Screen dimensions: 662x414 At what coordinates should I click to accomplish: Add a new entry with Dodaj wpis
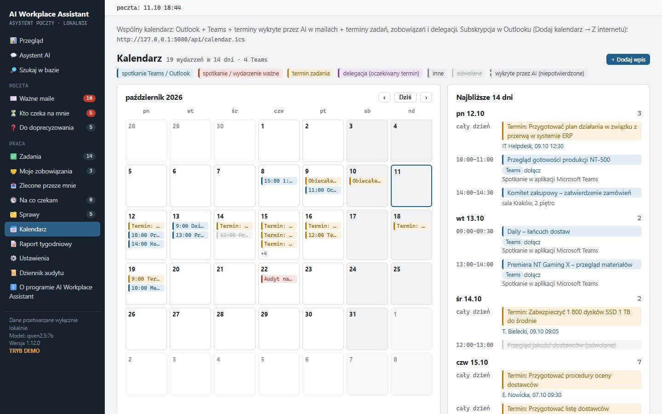(x=628, y=59)
